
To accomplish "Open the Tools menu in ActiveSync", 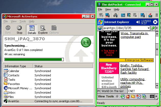I will 23,21.
